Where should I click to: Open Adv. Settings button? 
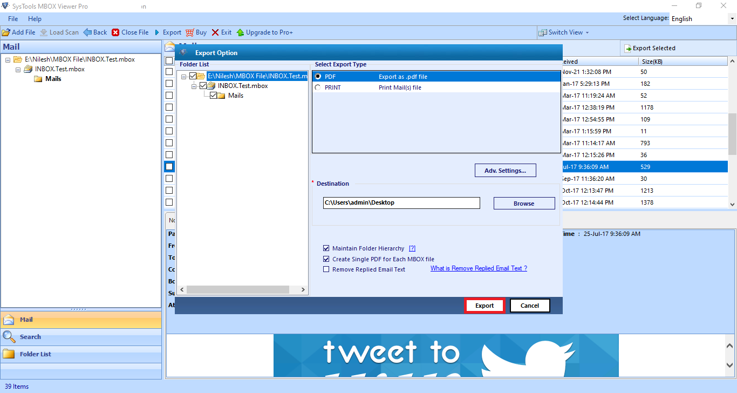506,171
